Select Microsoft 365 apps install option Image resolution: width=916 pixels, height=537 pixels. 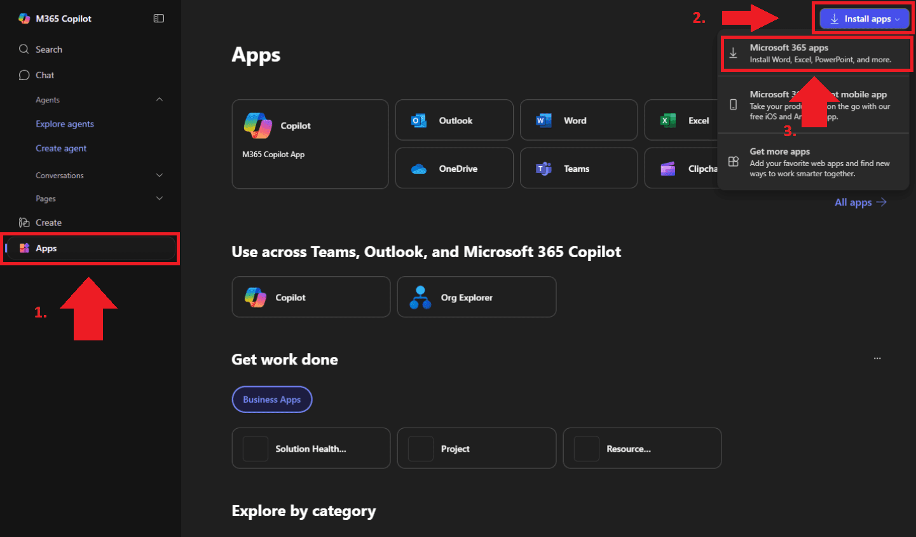coord(816,53)
